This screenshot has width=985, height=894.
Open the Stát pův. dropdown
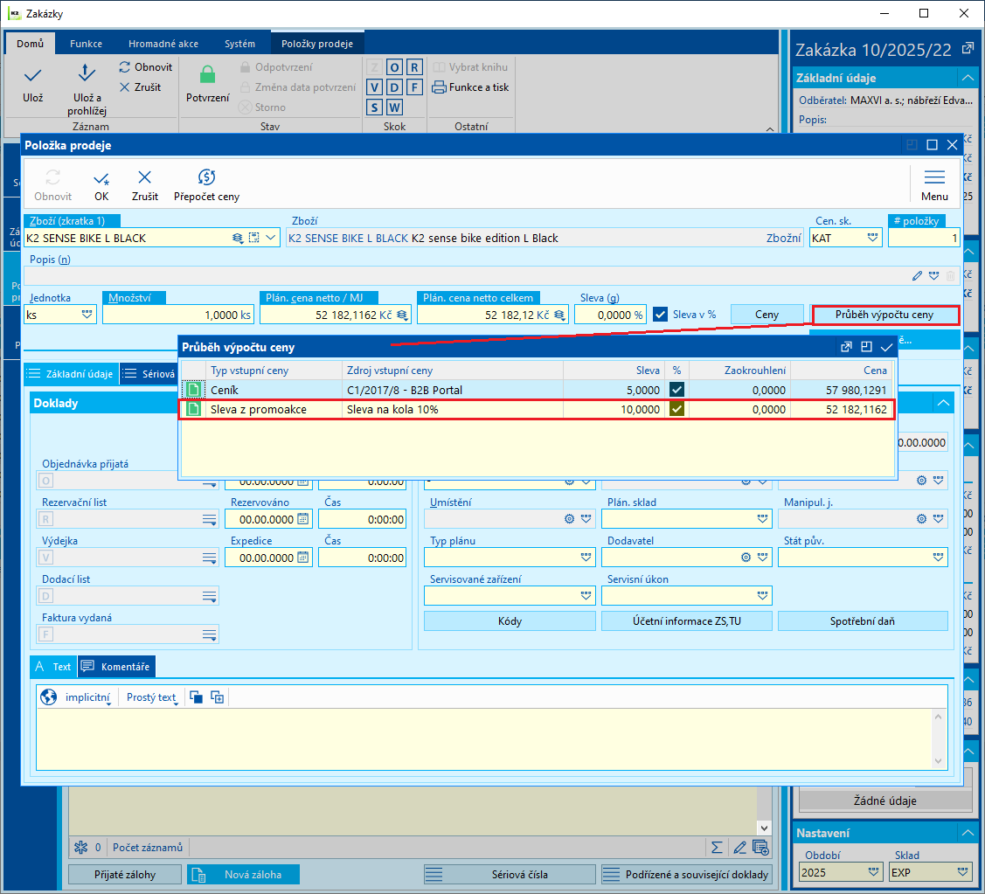tap(938, 558)
